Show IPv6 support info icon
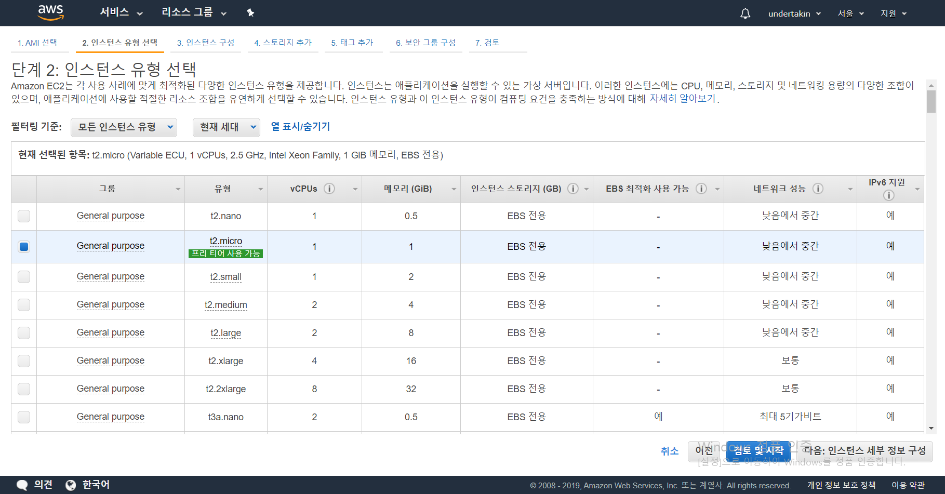Image resolution: width=945 pixels, height=494 pixels. click(x=889, y=195)
